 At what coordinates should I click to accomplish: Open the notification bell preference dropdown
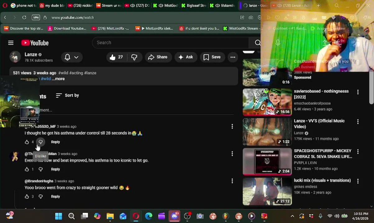coord(71,57)
